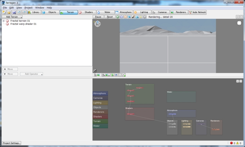Click the yellow warning triangle indicator
This screenshot has height=147, width=245.
tap(237, 143)
